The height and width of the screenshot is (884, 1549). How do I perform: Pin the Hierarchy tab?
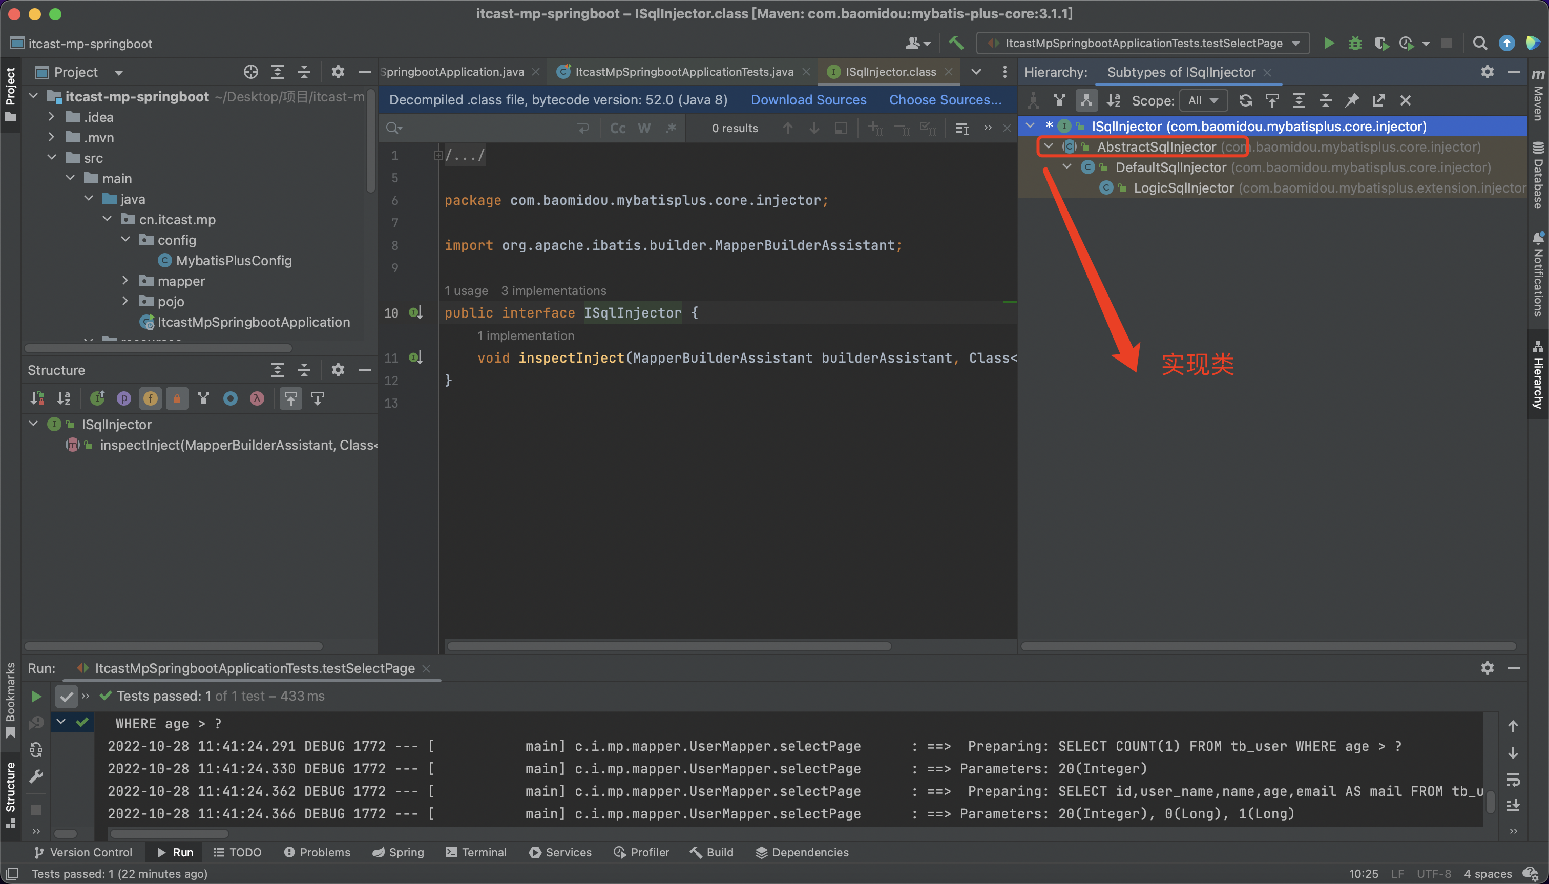click(1352, 100)
